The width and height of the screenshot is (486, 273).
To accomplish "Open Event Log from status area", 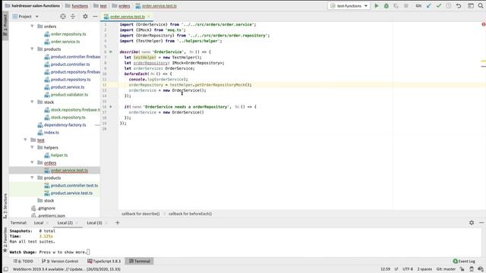I will pyautogui.click(x=464, y=261).
